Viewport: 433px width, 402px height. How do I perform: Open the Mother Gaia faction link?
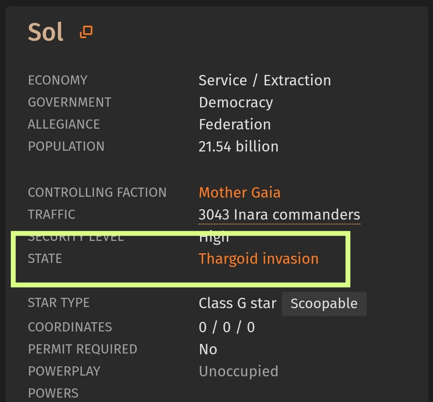pos(239,192)
